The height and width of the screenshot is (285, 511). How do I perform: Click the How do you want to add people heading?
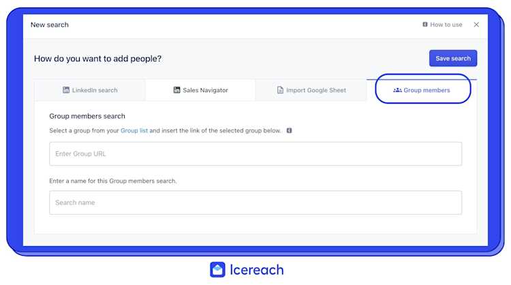[97, 59]
